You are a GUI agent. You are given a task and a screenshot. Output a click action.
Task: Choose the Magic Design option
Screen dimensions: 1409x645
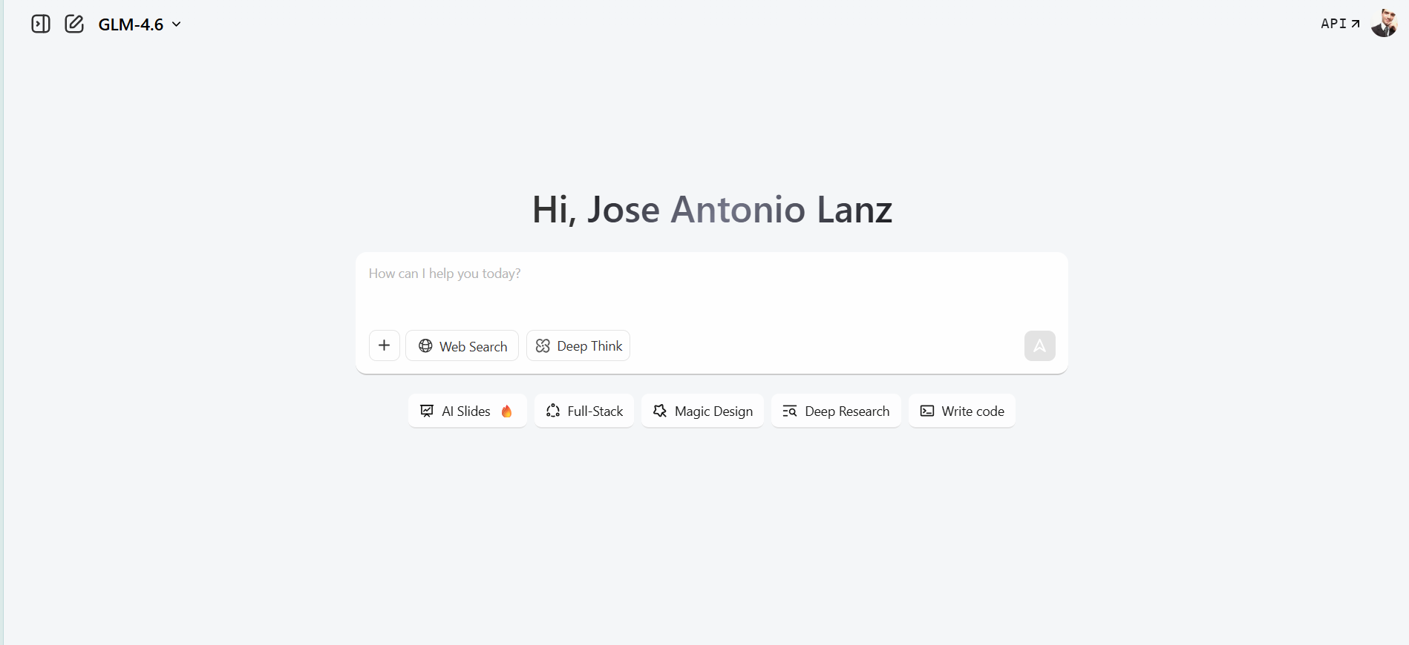(x=702, y=411)
